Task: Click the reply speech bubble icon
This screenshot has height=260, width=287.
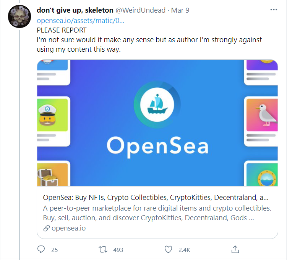Action: pyautogui.click(x=41, y=249)
